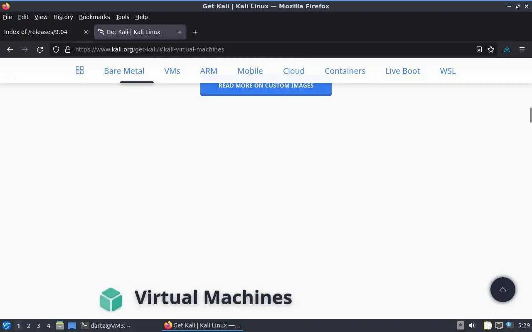The image size is (532, 332).
Task: Switch to virtual desktop 2
Action: pyautogui.click(x=28, y=326)
